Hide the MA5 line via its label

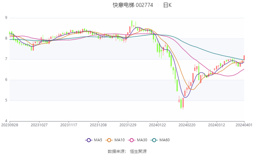[x=98, y=140]
